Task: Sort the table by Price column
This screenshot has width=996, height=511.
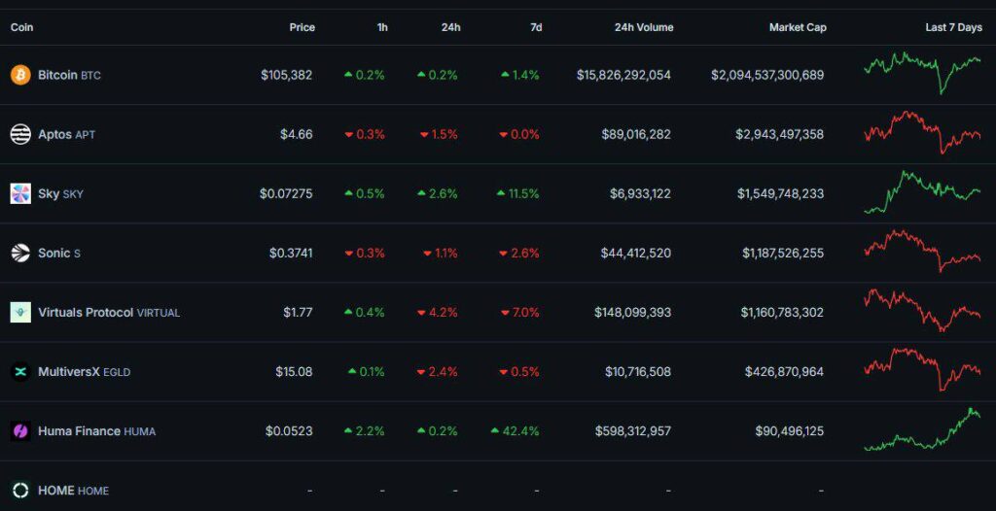Action: (302, 27)
